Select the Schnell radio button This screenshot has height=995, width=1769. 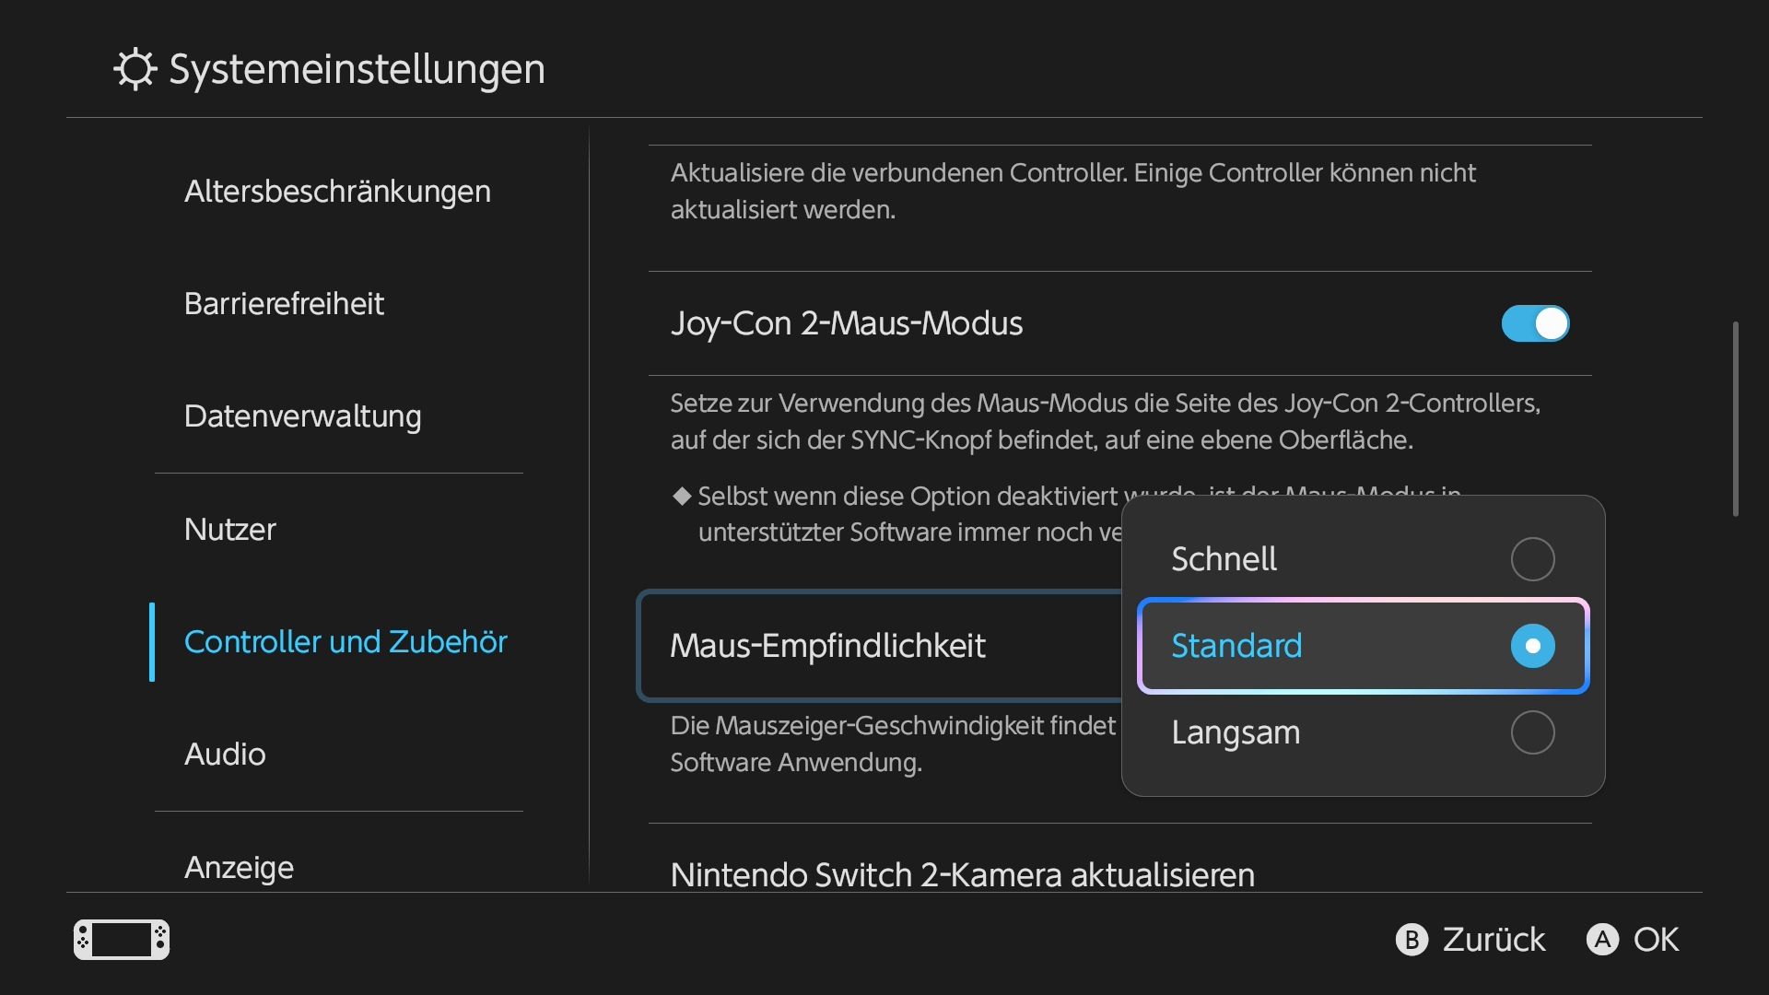[1532, 559]
